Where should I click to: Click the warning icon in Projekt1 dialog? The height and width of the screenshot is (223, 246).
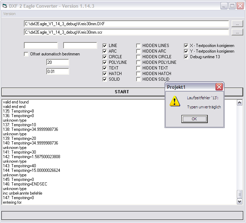[x=175, y=101]
